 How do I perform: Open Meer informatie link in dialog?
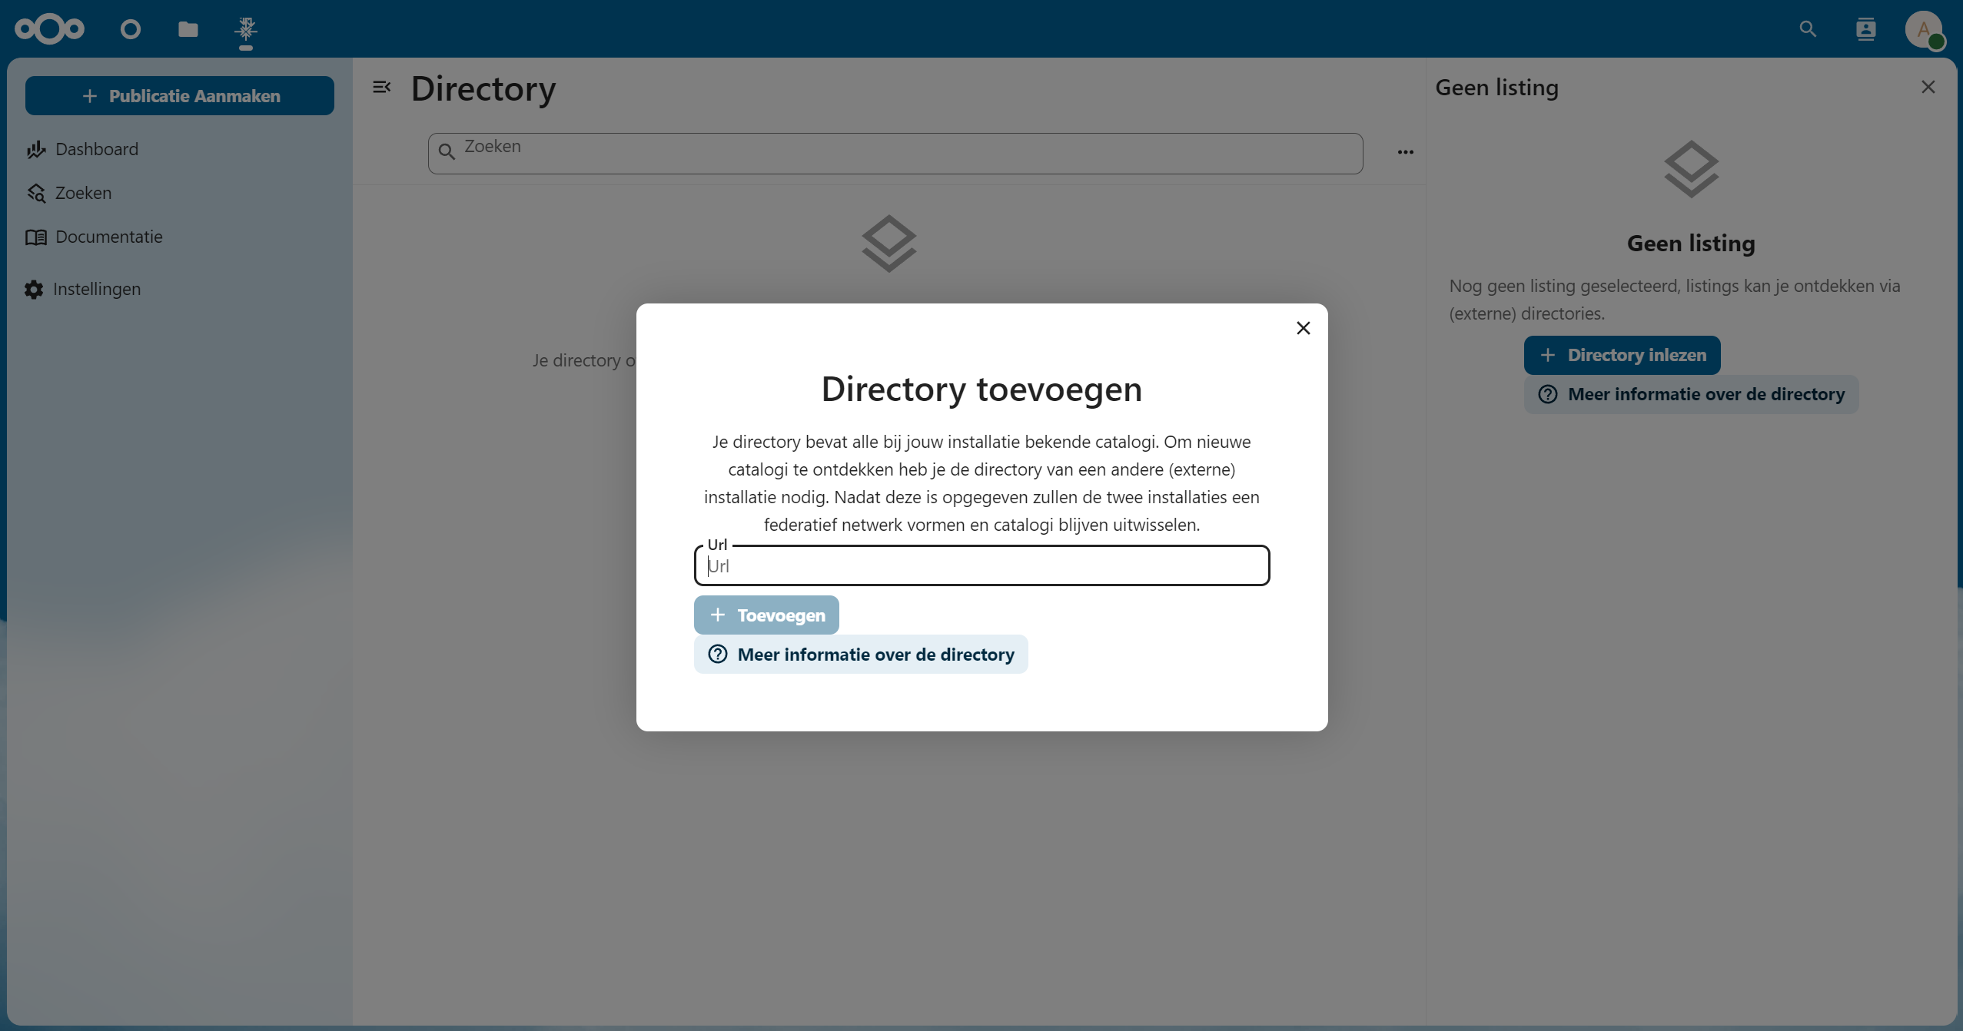point(860,654)
